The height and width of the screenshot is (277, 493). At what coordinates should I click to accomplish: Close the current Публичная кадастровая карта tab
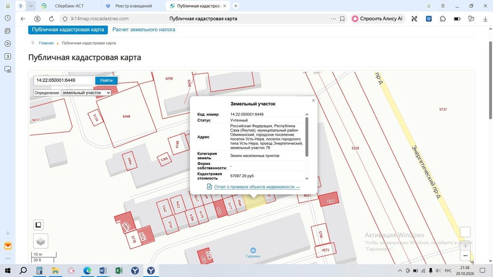pos(225,6)
